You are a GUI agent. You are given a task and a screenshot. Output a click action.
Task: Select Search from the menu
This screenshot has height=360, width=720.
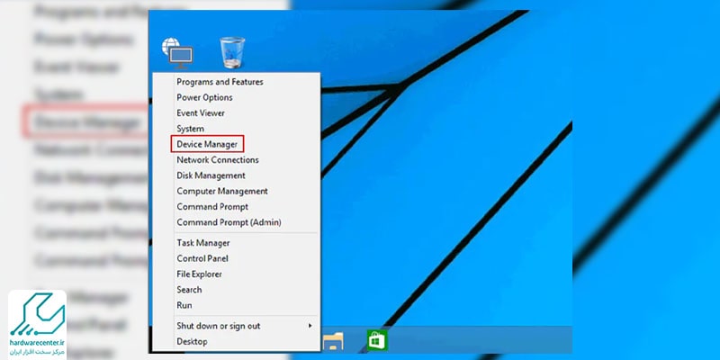[x=236, y=290]
